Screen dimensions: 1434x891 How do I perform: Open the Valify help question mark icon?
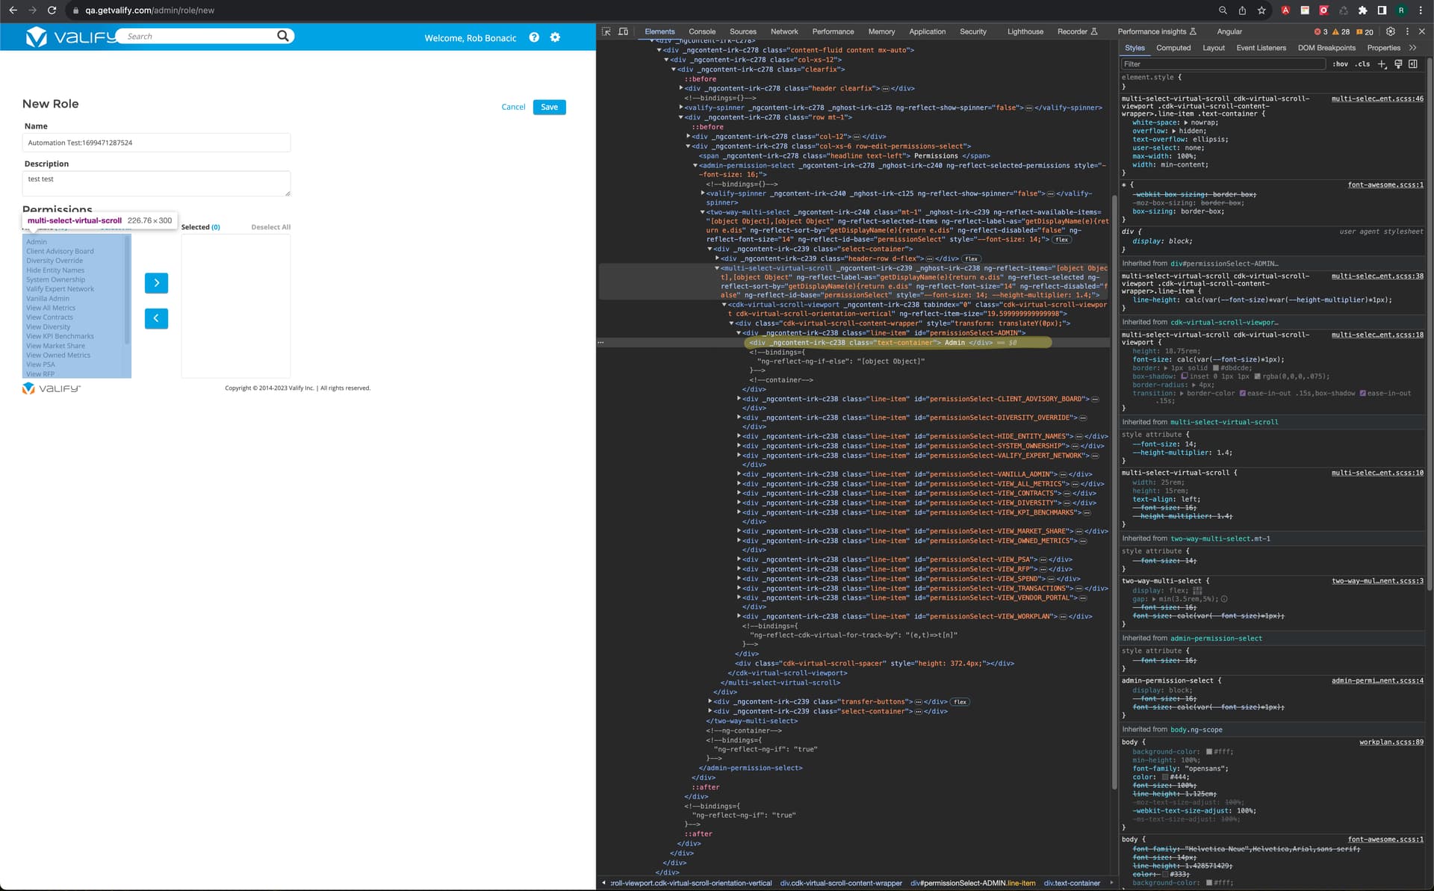point(534,37)
